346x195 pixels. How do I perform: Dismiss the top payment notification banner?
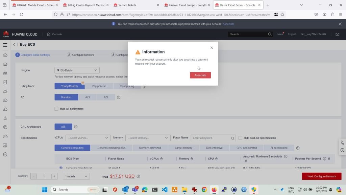coord(340,24)
